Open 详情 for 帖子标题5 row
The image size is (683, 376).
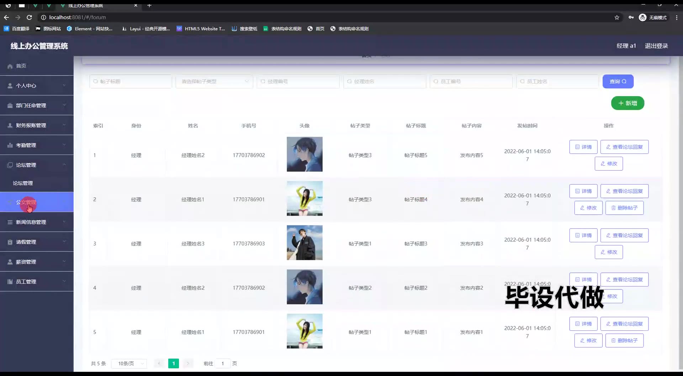coord(583,147)
